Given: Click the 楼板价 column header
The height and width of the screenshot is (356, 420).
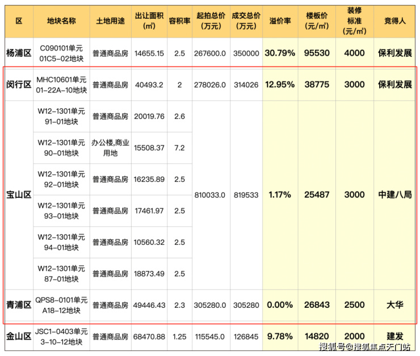Looking at the screenshot, I should [317, 20].
